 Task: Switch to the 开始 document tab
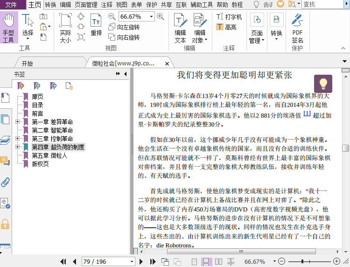point(27,63)
